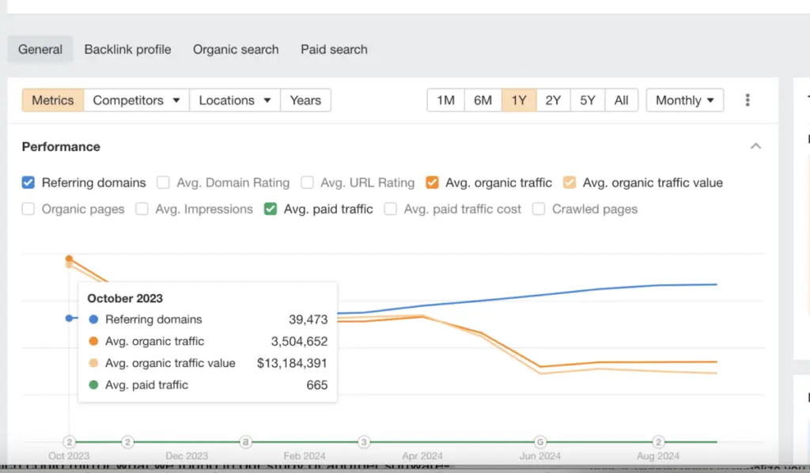Click the annotation marker labeled 3 on timeline
The width and height of the screenshot is (810, 473).
point(364,442)
